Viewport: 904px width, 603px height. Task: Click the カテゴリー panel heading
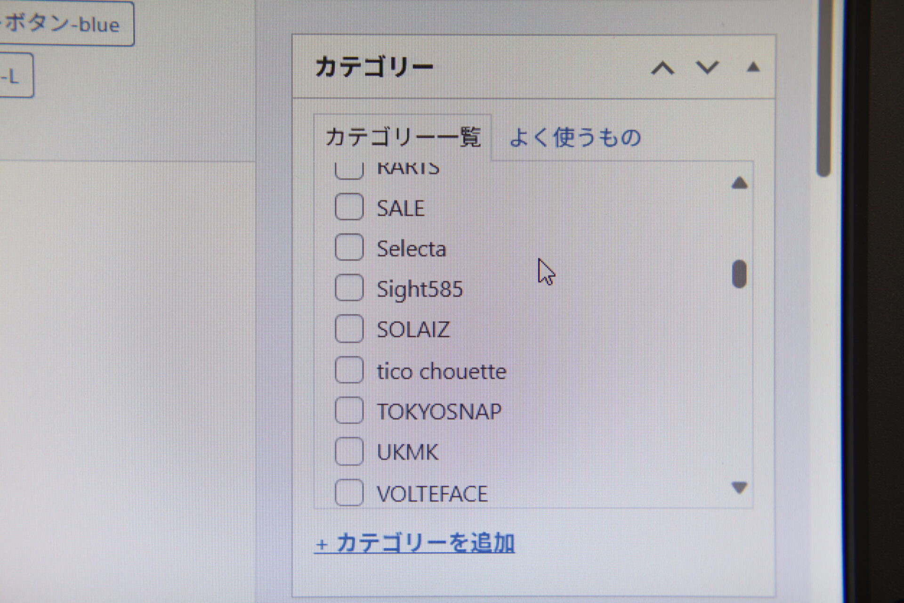[374, 67]
